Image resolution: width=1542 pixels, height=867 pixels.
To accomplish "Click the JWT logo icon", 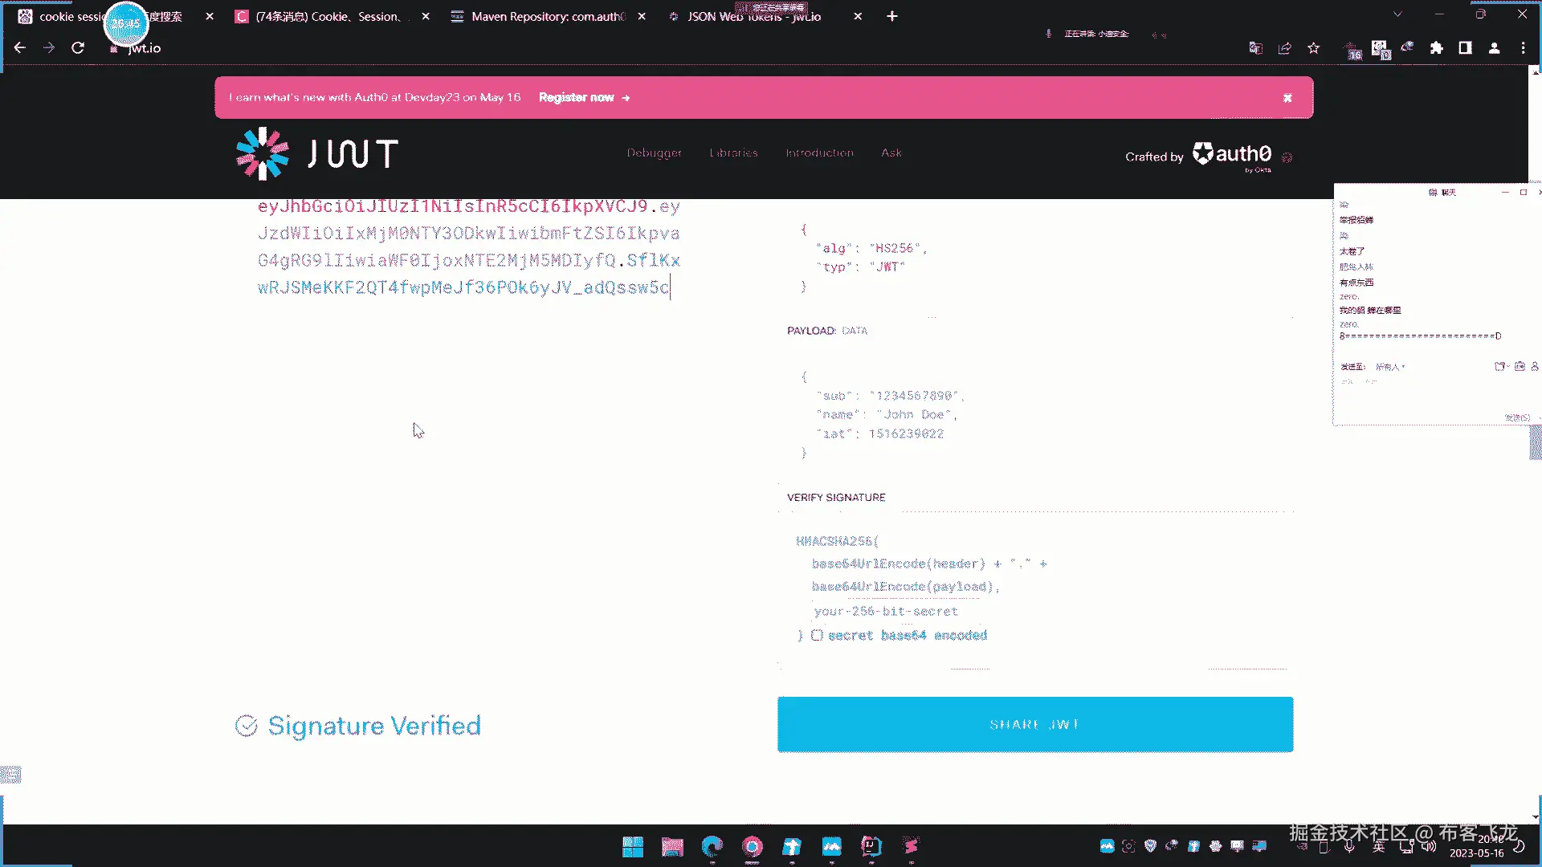I will [263, 153].
